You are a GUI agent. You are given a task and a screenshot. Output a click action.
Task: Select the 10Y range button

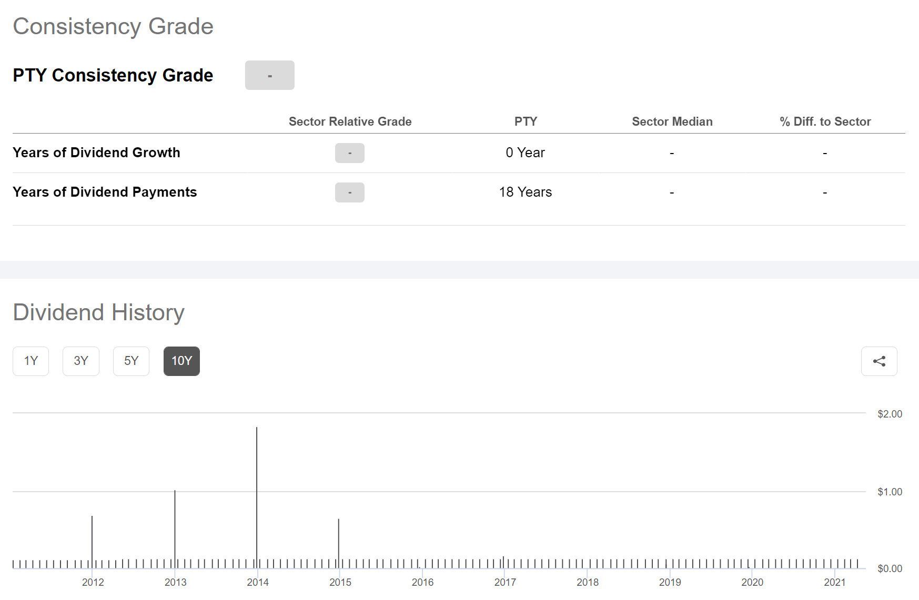click(x=181, y=361)
